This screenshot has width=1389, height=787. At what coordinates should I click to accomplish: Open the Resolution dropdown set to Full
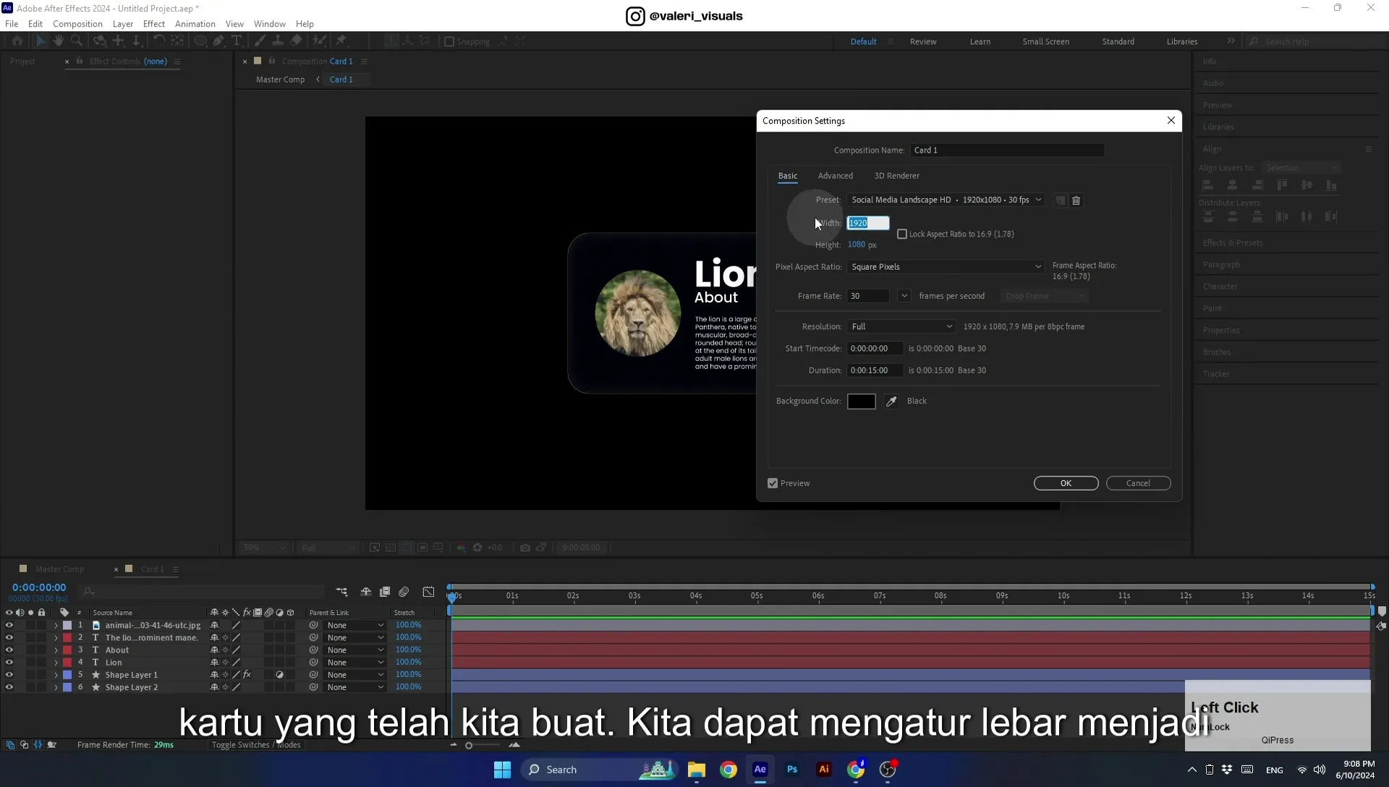(x=901, y=327)
